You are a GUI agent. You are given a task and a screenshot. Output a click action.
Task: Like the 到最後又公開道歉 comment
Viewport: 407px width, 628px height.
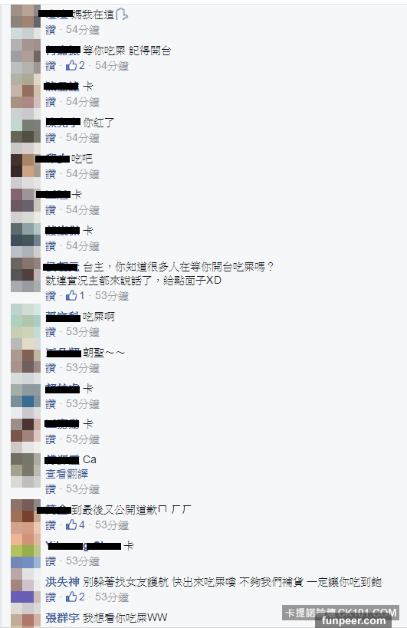point(51,524)
